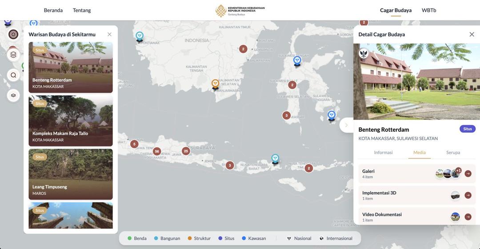
Task: Click cluster marker 5 in western Java
Action: click(x=134, y=144)
